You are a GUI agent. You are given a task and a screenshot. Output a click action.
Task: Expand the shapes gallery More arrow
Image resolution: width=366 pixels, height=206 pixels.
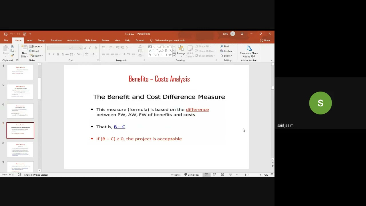(x=174, y=55)
